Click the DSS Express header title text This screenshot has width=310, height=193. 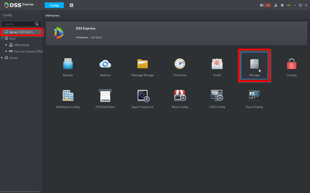(x=86, y=28)
